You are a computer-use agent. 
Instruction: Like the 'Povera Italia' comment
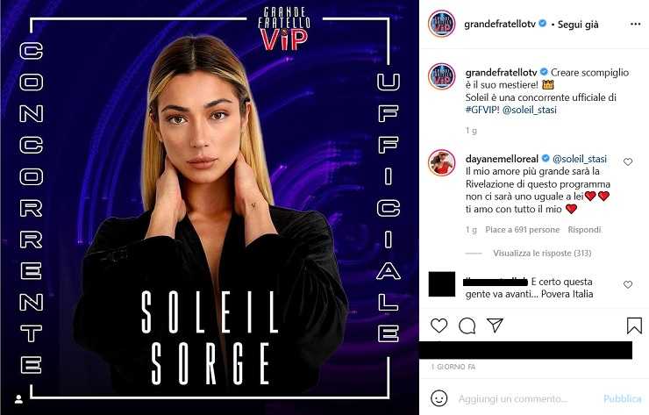pos(628,284)
